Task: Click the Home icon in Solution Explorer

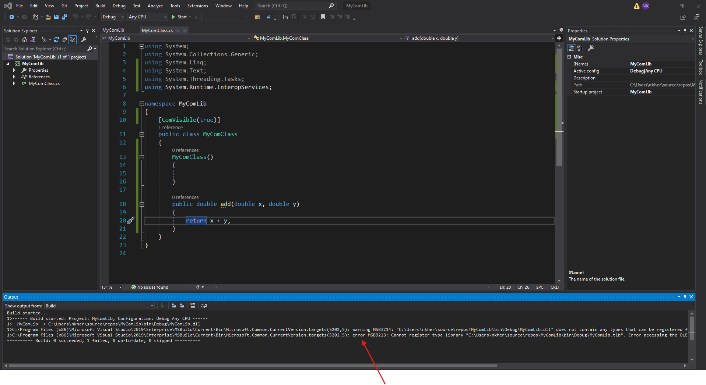Action: (24, 40)
